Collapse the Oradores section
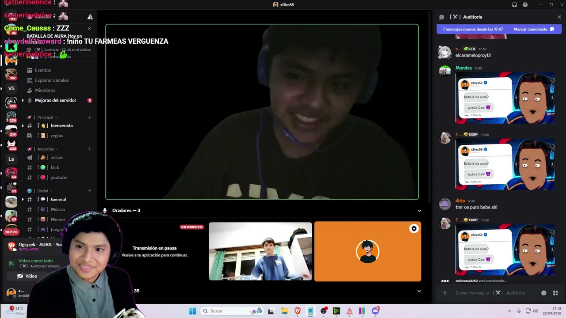 [x=419, y=211]
